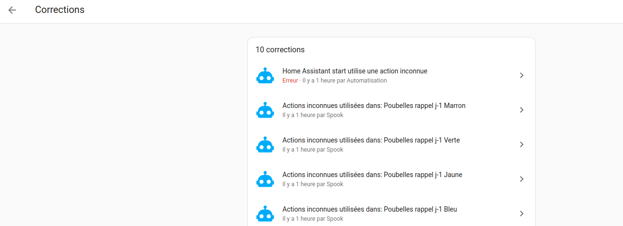Open 'Home Assistant start utilise une action inconnue'

tap(391, 75)
